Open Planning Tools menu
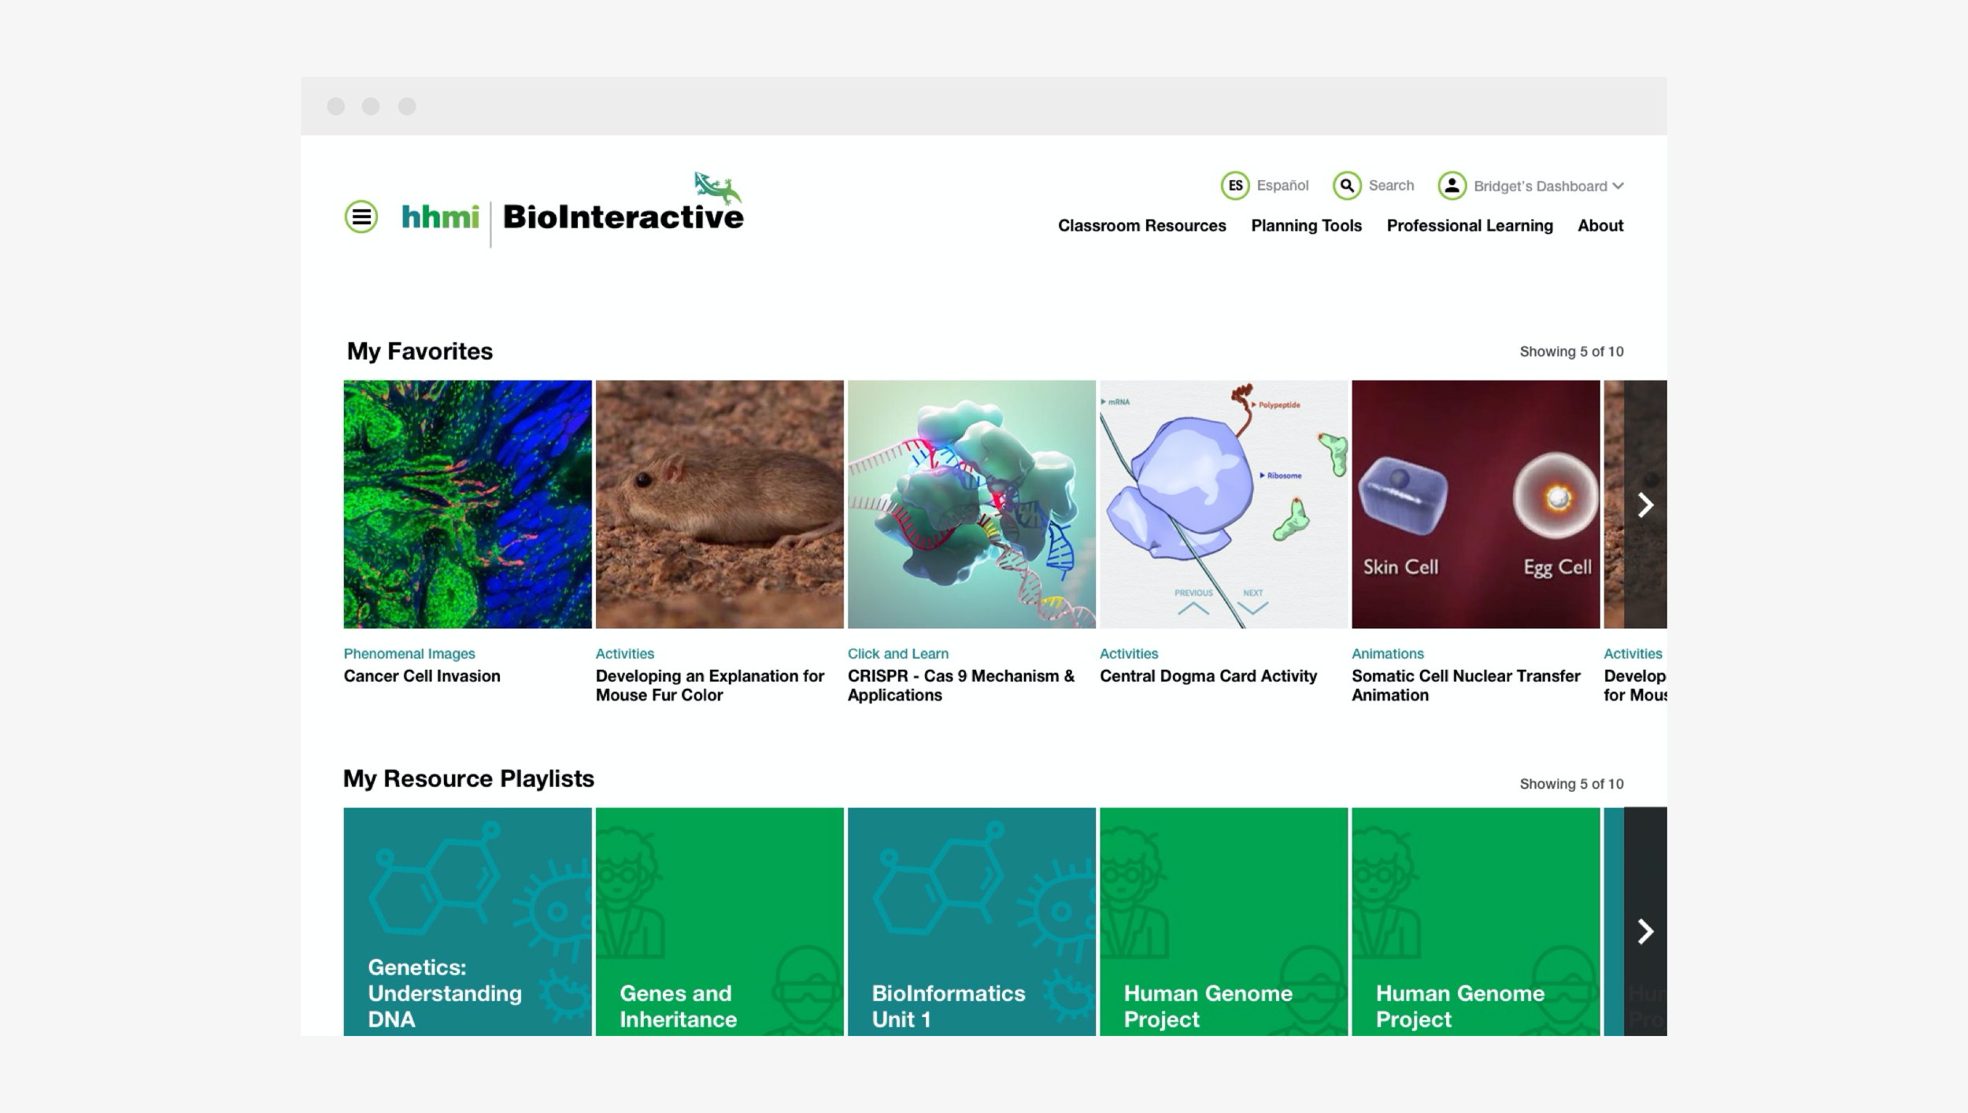 [x=1306, y=226]
